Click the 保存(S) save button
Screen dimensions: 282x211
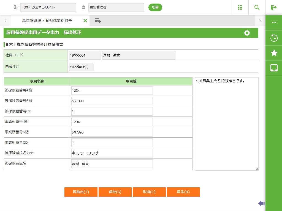tap(115, 192)
